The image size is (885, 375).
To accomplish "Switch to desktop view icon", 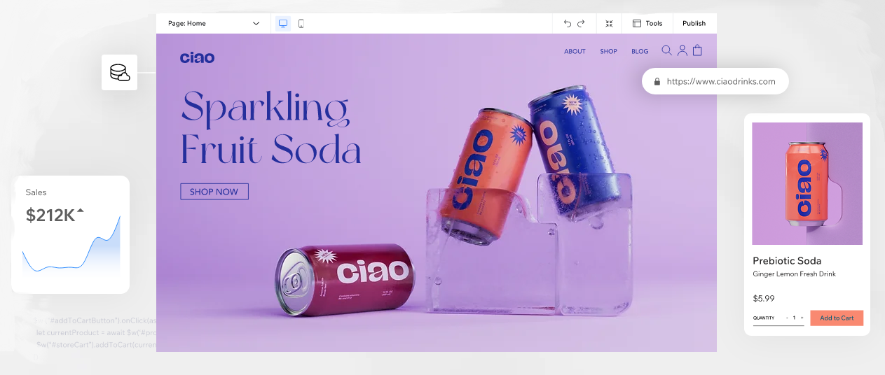I will pos(283,23).
